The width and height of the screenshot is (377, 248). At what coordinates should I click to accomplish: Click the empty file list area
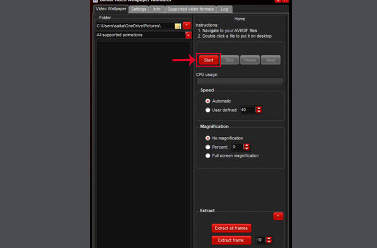[x=143, y=144]
